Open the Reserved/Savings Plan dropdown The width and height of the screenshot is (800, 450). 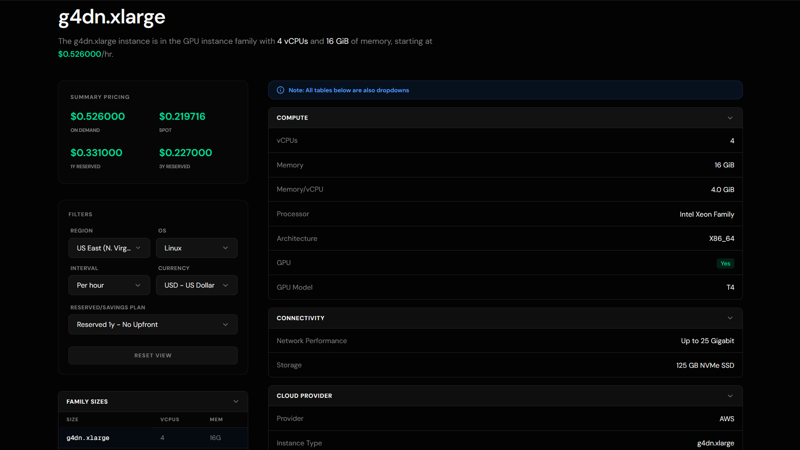[153, 324]
